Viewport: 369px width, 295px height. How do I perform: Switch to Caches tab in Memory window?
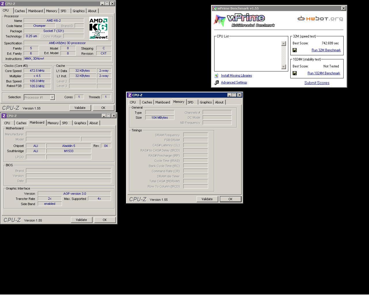tap(147, 102)
